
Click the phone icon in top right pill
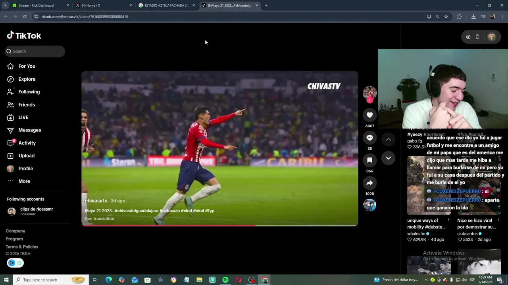tap(477, 37)
